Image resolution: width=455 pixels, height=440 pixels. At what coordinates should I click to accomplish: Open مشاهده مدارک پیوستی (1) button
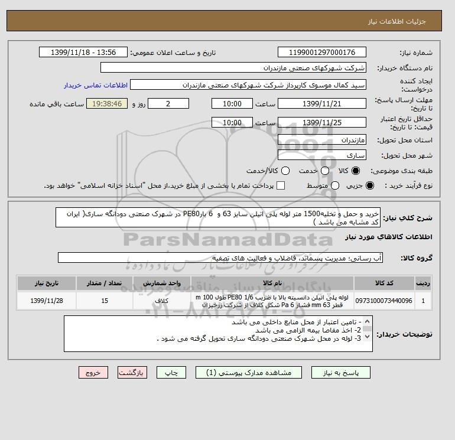249,373
